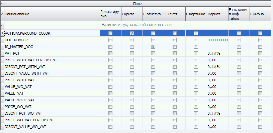Select the Е гл. ключ в инф. табло header
The height and width of the screenshot is (133, 273).
coord(239,14)
